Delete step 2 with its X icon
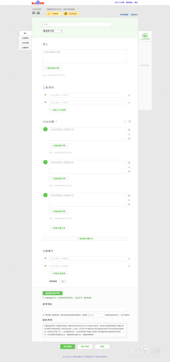The width and height of the screenshot is (170, 362). (x=129, y=167)
